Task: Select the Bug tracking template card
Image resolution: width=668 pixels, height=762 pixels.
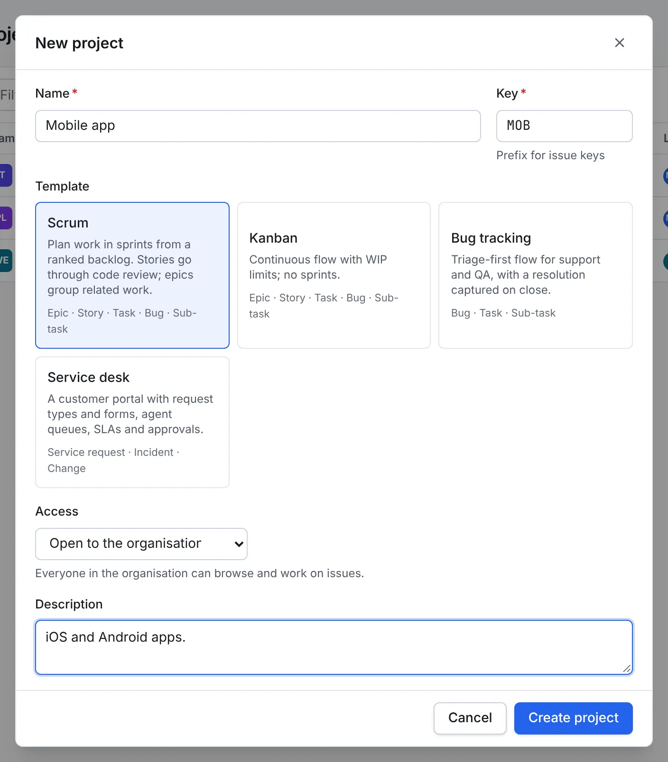Action: tap(536, 275)
